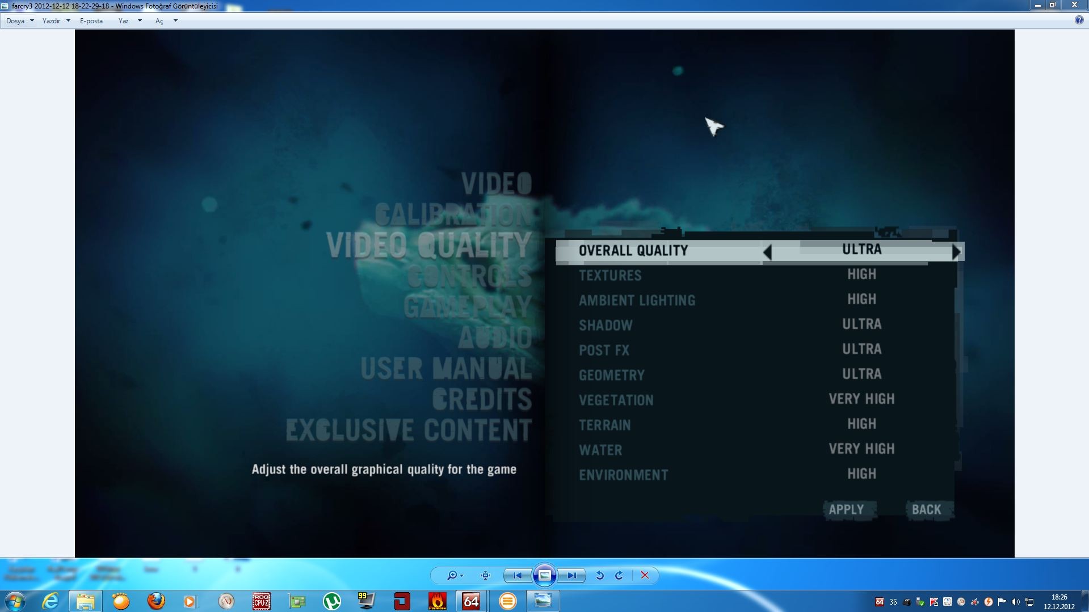Go to the previous photo
This screenshot has height=612, width=1089.
tap(517, 575)
